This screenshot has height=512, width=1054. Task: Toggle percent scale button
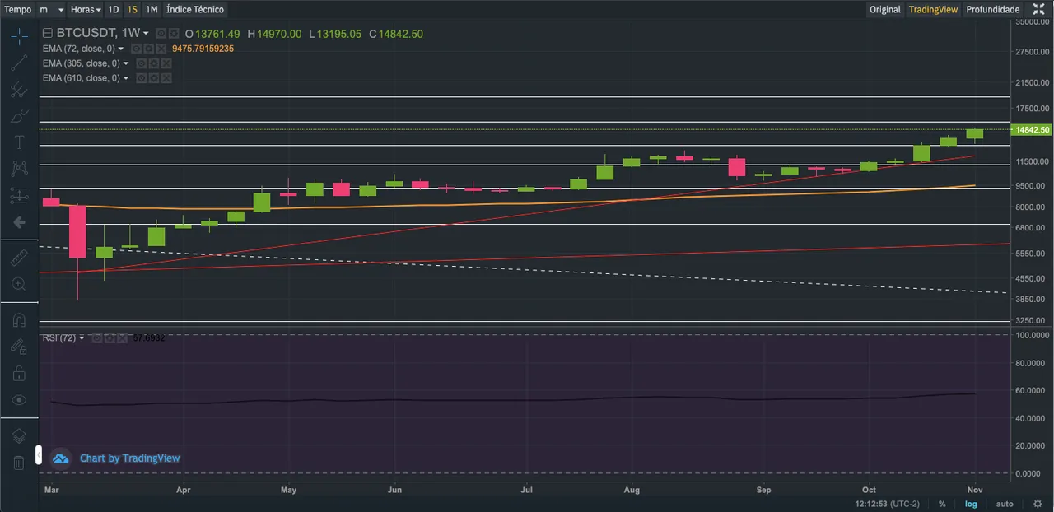click(942, 504)
